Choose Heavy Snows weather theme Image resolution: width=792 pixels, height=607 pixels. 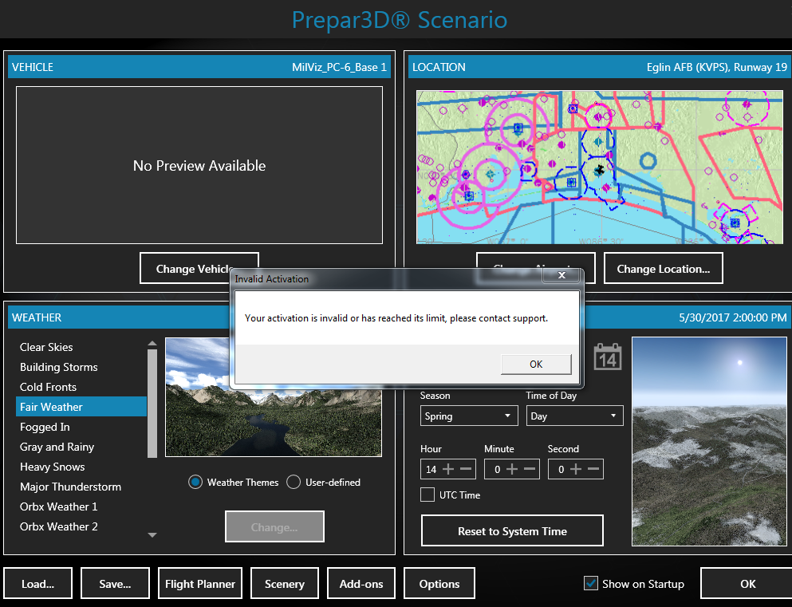(81, 467)
